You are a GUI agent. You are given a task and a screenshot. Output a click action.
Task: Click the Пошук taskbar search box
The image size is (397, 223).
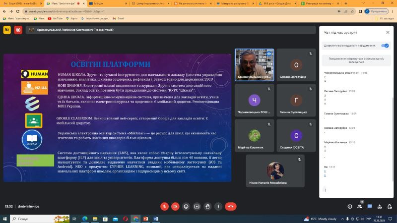click(x=40, y=219)
